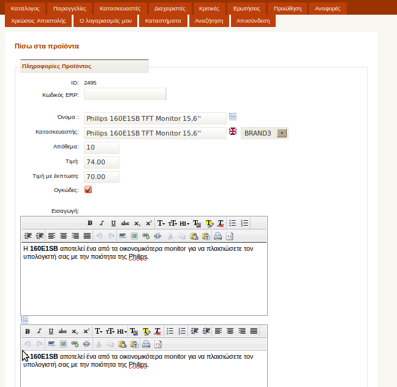Go to the Αναφορές tab
This screenshot has height=387, width=397.
click(x=327, y=9)
